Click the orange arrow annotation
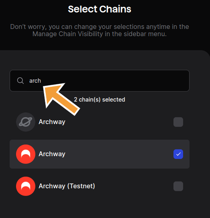This screenshot has width=210, height=218. tap(61, 98)
